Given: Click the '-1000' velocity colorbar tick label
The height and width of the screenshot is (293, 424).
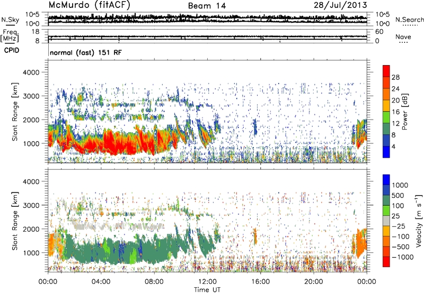Looking at the screenshot, I should point(403,257).
